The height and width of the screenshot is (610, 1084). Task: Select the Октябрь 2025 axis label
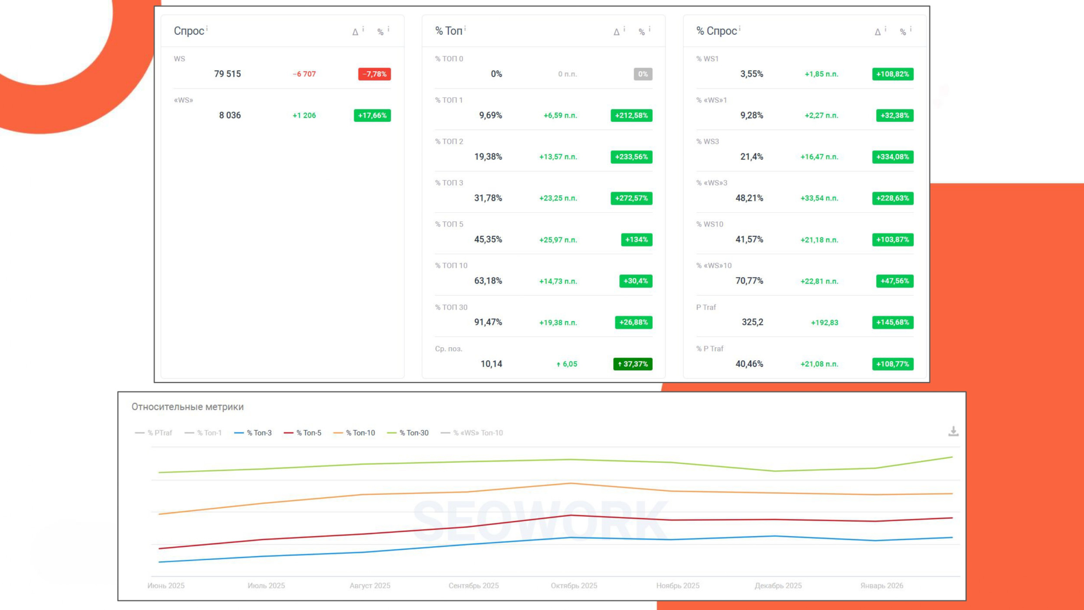[574, 585]
